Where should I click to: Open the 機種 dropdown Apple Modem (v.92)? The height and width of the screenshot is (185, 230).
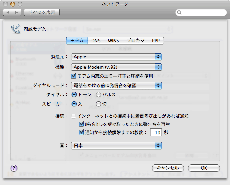point(116,67)
